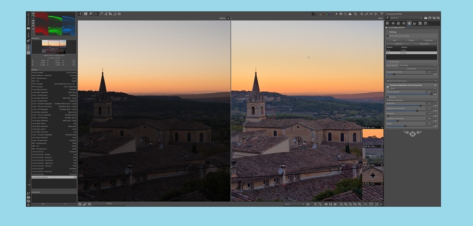Adjust the Scope (color tools) slider

(410, 74)
